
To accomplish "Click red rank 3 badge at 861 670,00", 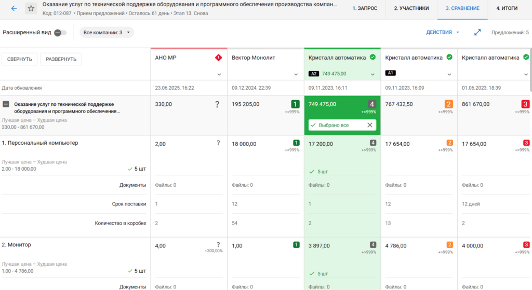I will [x=525, y=104].
